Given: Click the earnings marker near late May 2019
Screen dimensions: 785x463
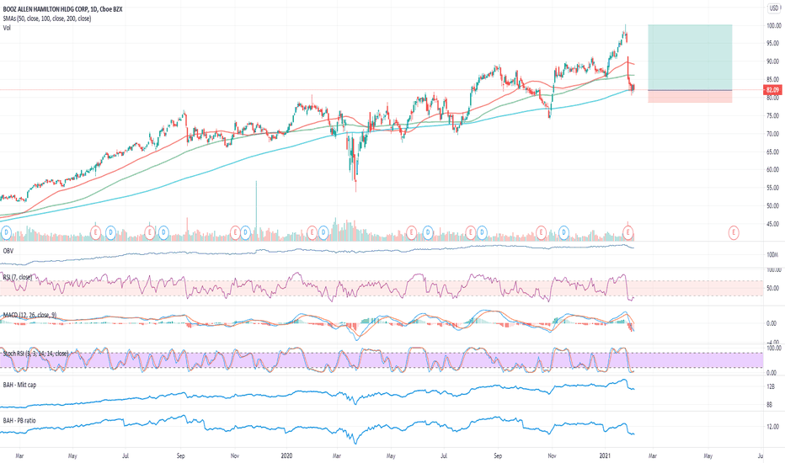Looking at the screenshot, I should pyautogui.click(x=96, y=232).
